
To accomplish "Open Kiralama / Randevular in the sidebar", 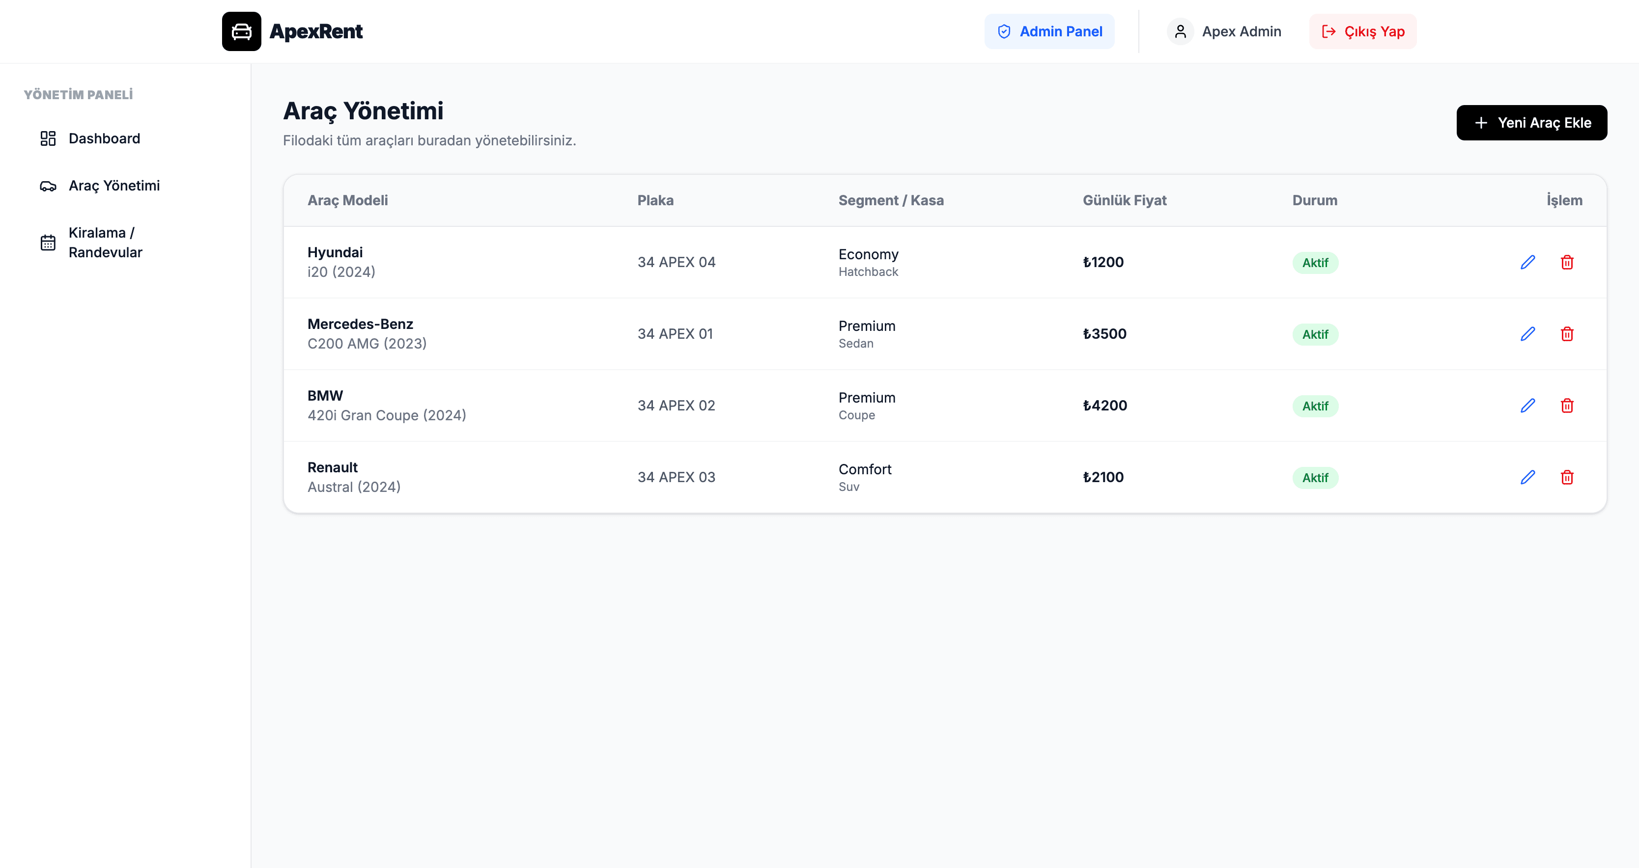I will 125,242.
